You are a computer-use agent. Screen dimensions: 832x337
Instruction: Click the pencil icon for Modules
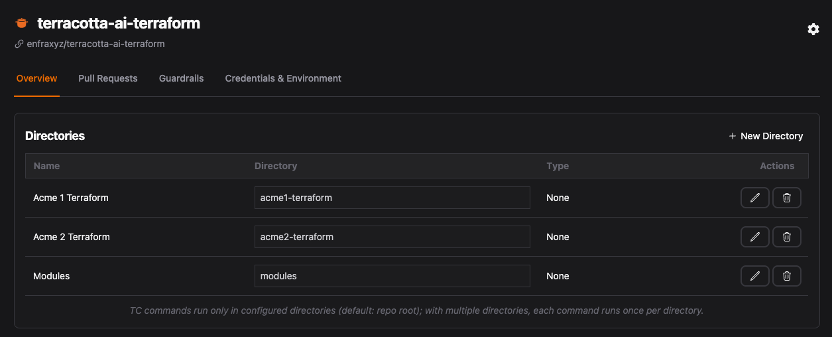754,276
